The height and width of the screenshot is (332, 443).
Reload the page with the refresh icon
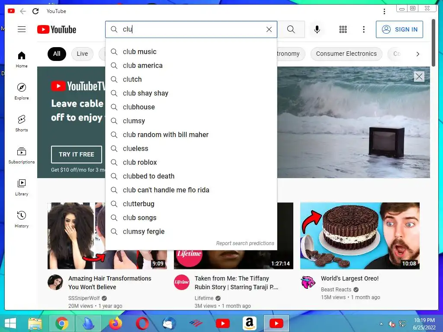35,11
